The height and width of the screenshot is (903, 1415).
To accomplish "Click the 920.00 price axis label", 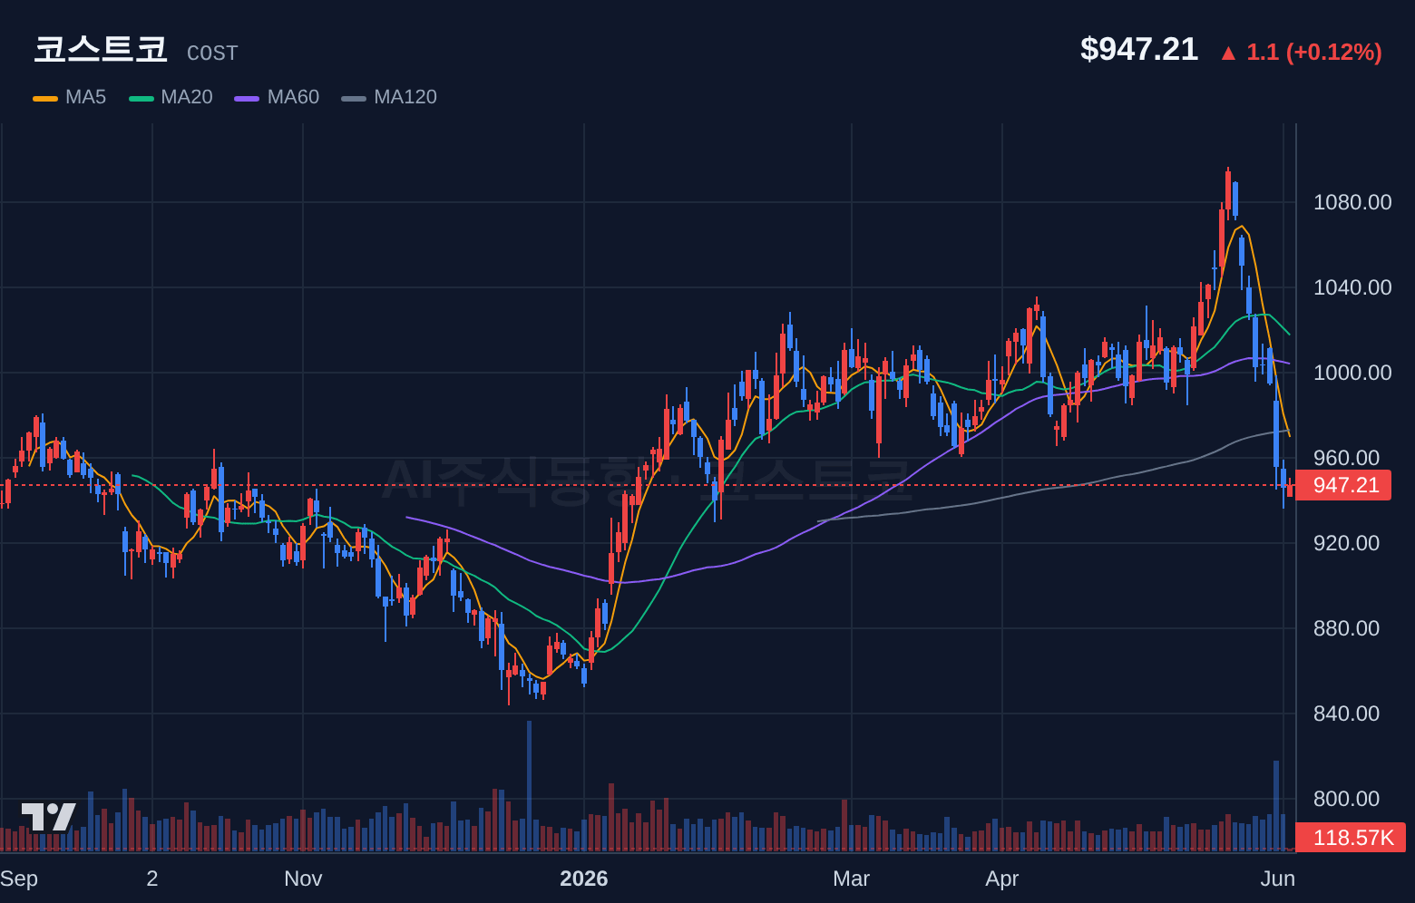I will point(1346,543).
